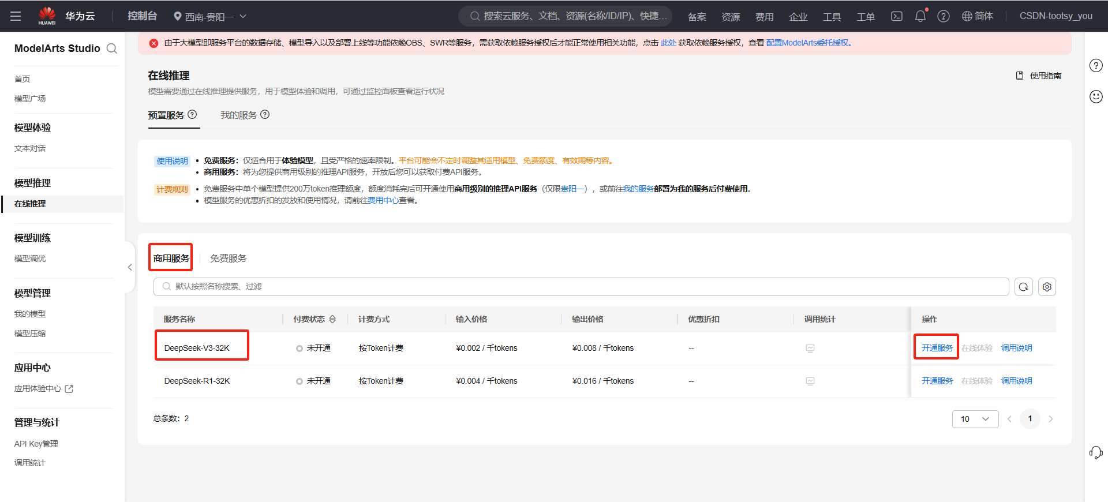The height and width of the screenshot is (502, 1108).
Task: Open the region dropdown 西南-贵阳一
Action: 210,17
